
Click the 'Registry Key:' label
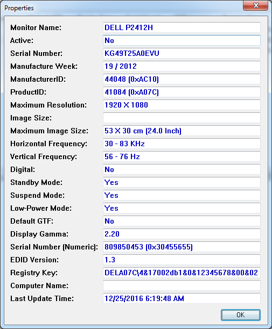point(34,273)
